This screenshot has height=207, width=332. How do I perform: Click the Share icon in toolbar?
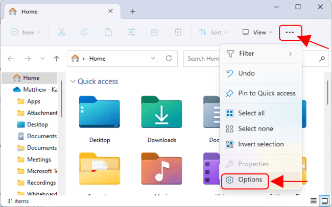[155, 32]
